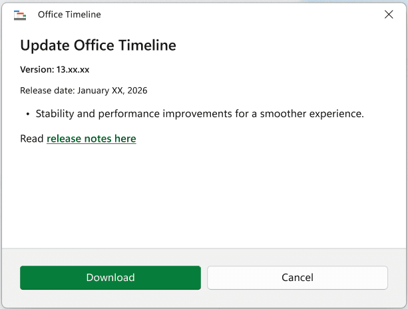Click the "Update Office Timeline" heading
Image resolution: width=408 pixels, height=309 pixels.
click(98, 45)
